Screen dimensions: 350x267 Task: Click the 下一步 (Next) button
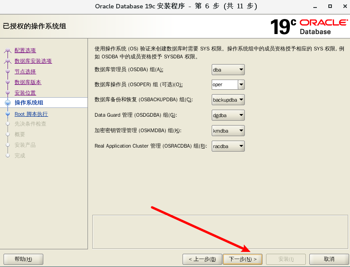[243, 259]
